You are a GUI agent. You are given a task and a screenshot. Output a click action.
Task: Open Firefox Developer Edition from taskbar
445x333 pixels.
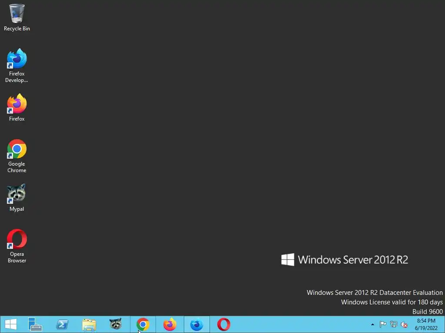pos(197,324)
